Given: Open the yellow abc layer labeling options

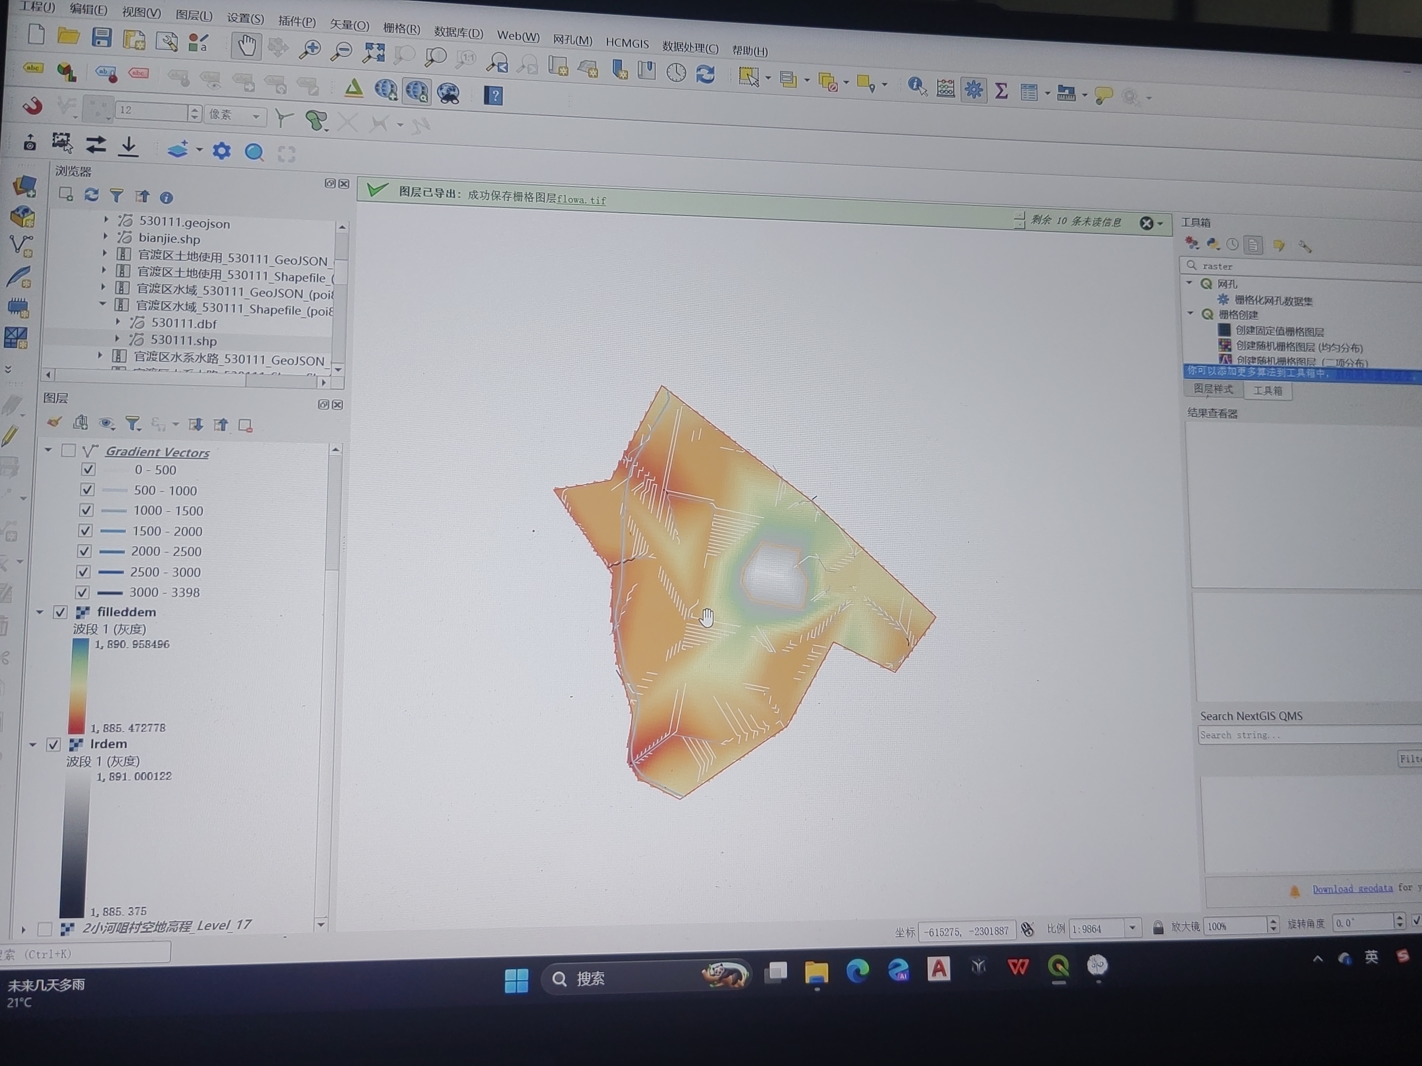Looking at the screenshot, I should tap(33, 67).
